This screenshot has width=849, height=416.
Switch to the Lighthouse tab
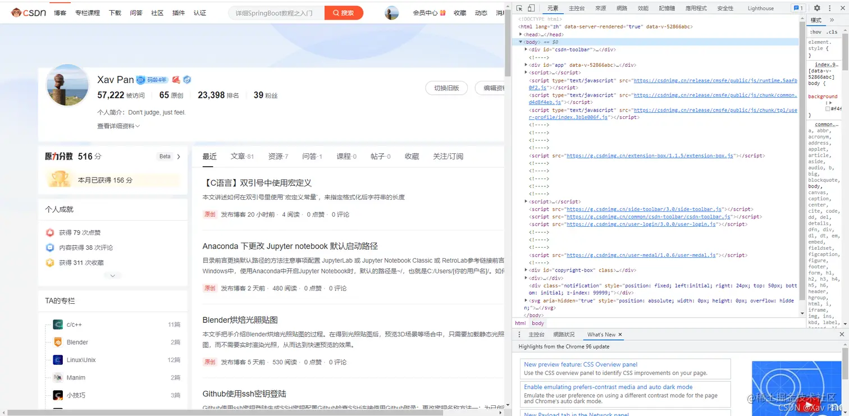(761, 8)
